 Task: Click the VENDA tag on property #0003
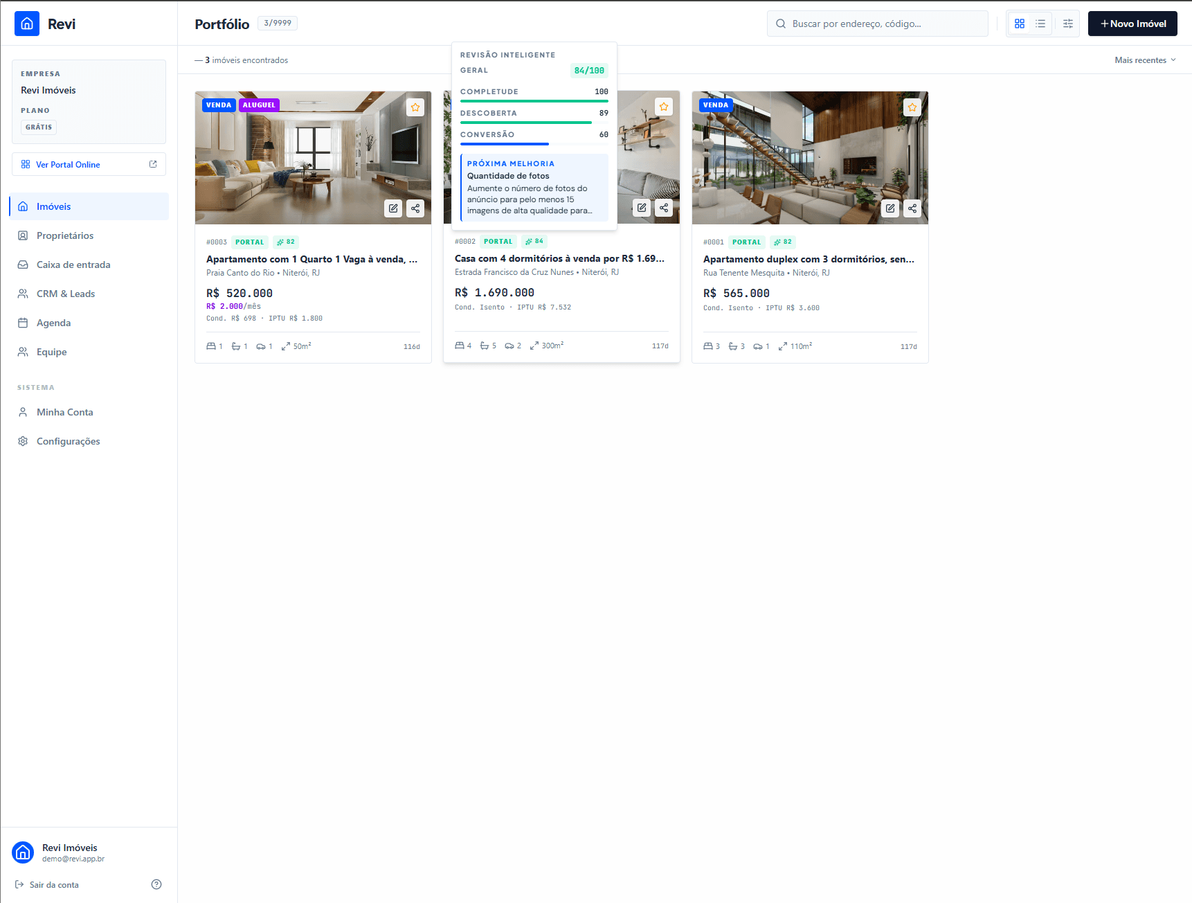tap(219, 105)
